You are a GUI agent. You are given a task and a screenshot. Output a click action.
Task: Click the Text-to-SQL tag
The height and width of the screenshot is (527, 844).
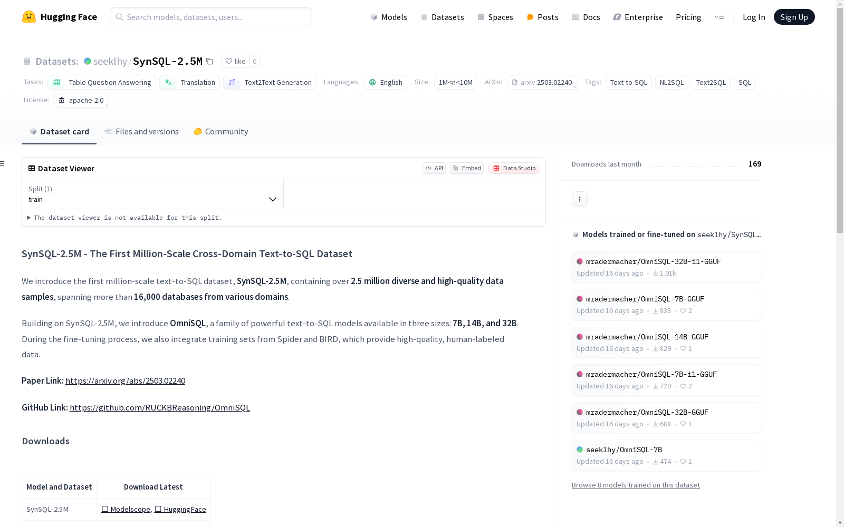coord(629,82)
